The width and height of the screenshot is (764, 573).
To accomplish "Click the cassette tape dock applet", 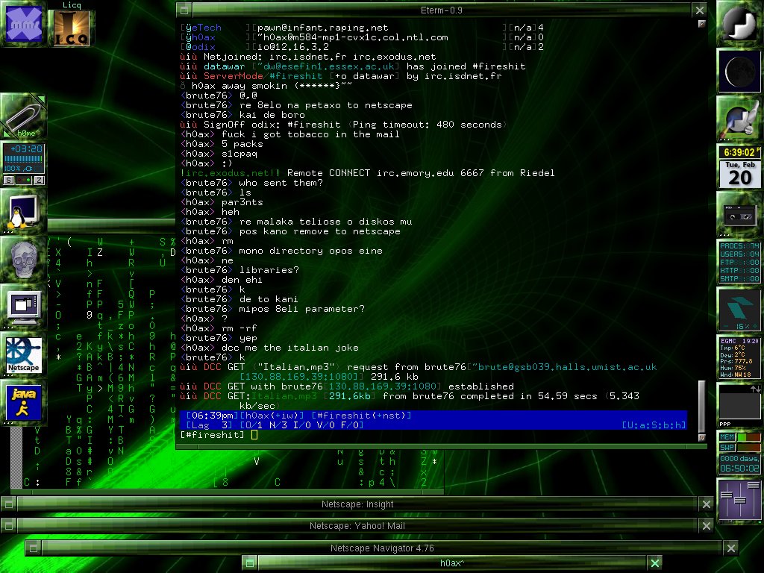I will point(739,214).
